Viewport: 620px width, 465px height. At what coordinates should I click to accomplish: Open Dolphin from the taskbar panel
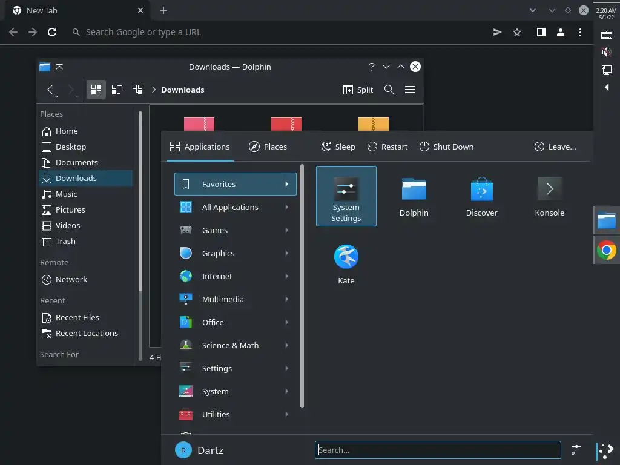point(606,220)
